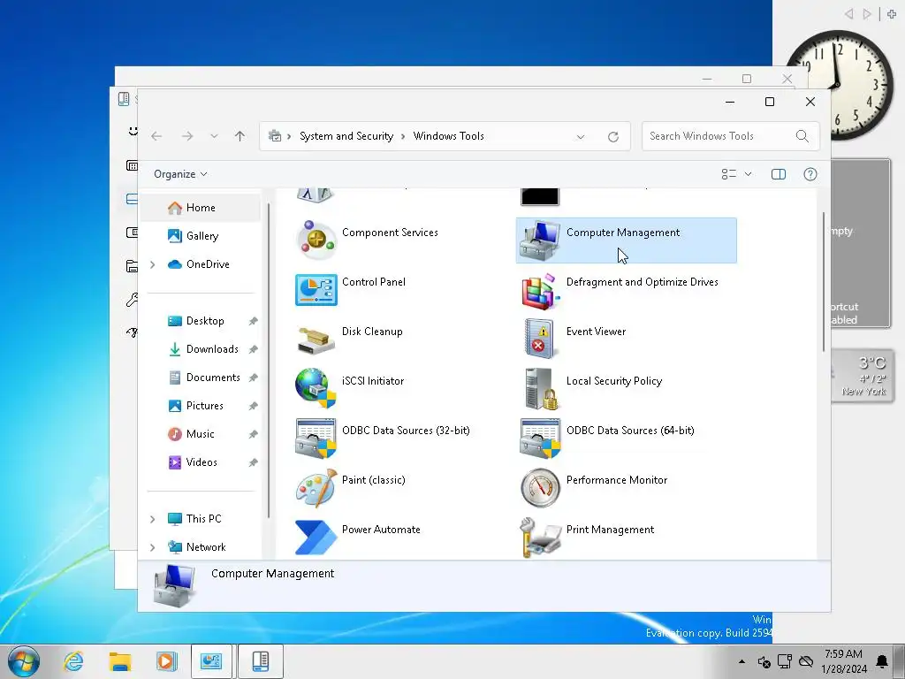
Task: Go forward with the forward arrow
Action: pos(187,136)
